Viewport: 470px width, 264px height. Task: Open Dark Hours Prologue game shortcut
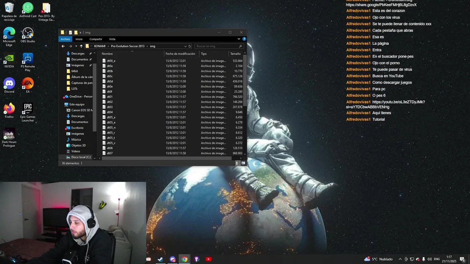tap(9, 138)
